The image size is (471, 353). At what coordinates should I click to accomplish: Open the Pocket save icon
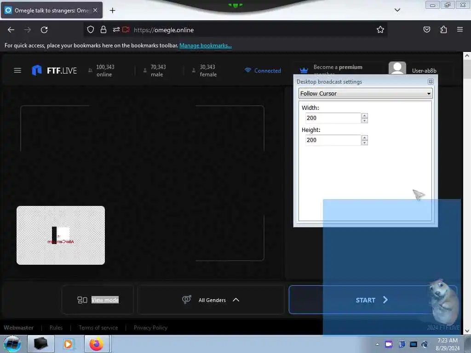click(x=426, y=30)
